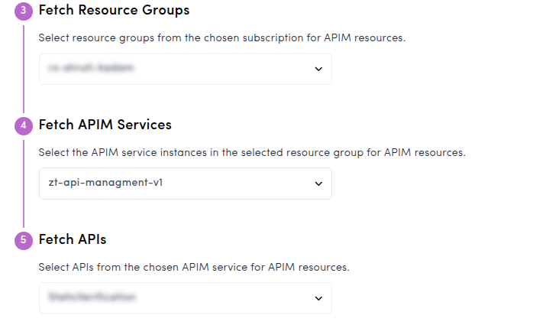Click the step 5 number badge

pyautogui.click(x=23, y=240)
